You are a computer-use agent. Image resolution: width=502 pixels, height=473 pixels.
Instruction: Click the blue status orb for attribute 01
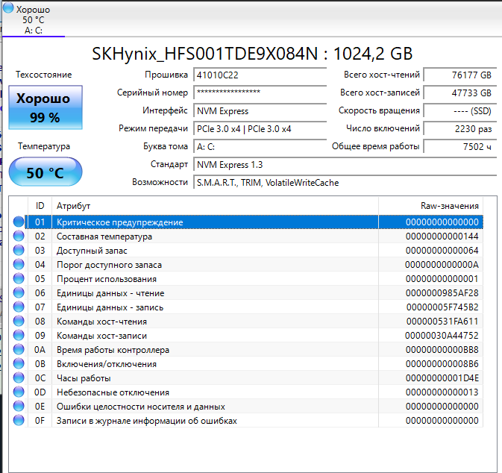click(19, 222)
